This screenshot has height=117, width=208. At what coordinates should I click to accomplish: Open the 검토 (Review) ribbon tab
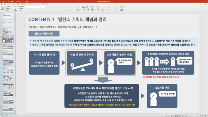pos(35,4)
